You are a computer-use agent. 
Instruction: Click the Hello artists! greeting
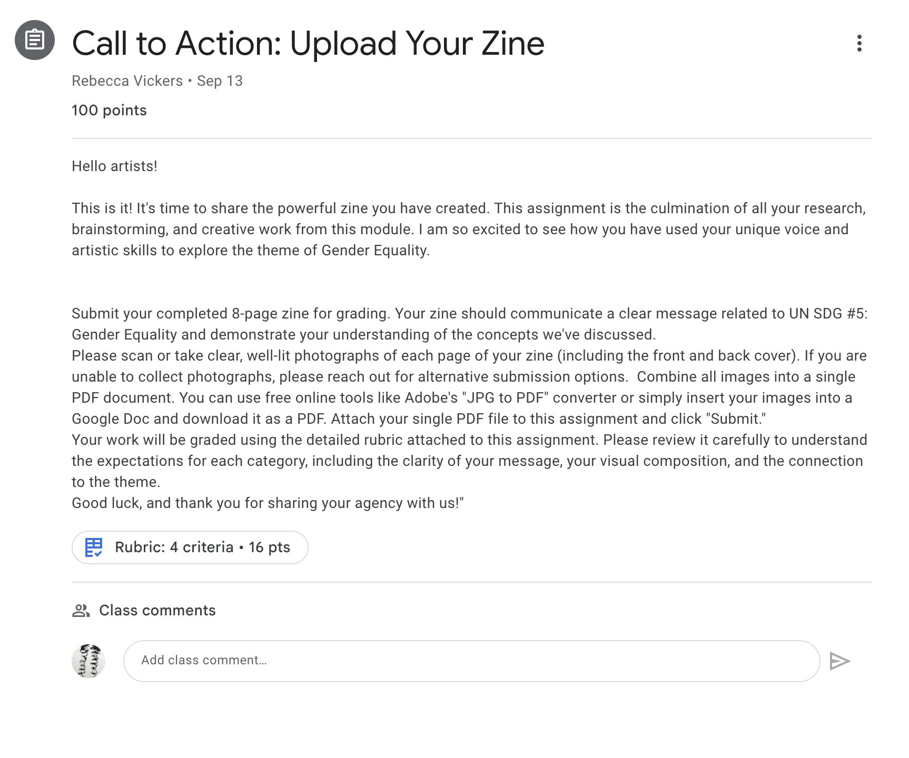[x=114, y=166]
